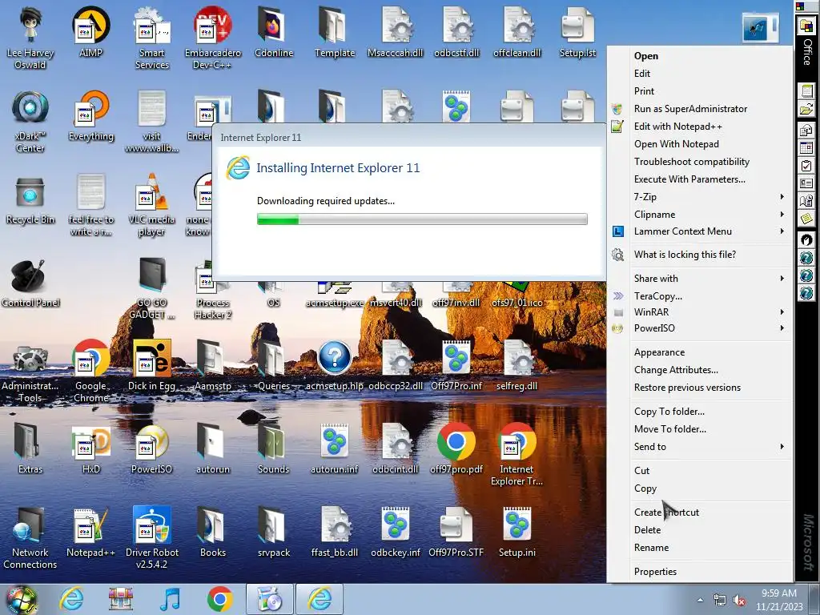Image resolution: width=820 pixels, height=615 pixels.
Task: Choose Create shortcut in context menu
Action: 700,512
